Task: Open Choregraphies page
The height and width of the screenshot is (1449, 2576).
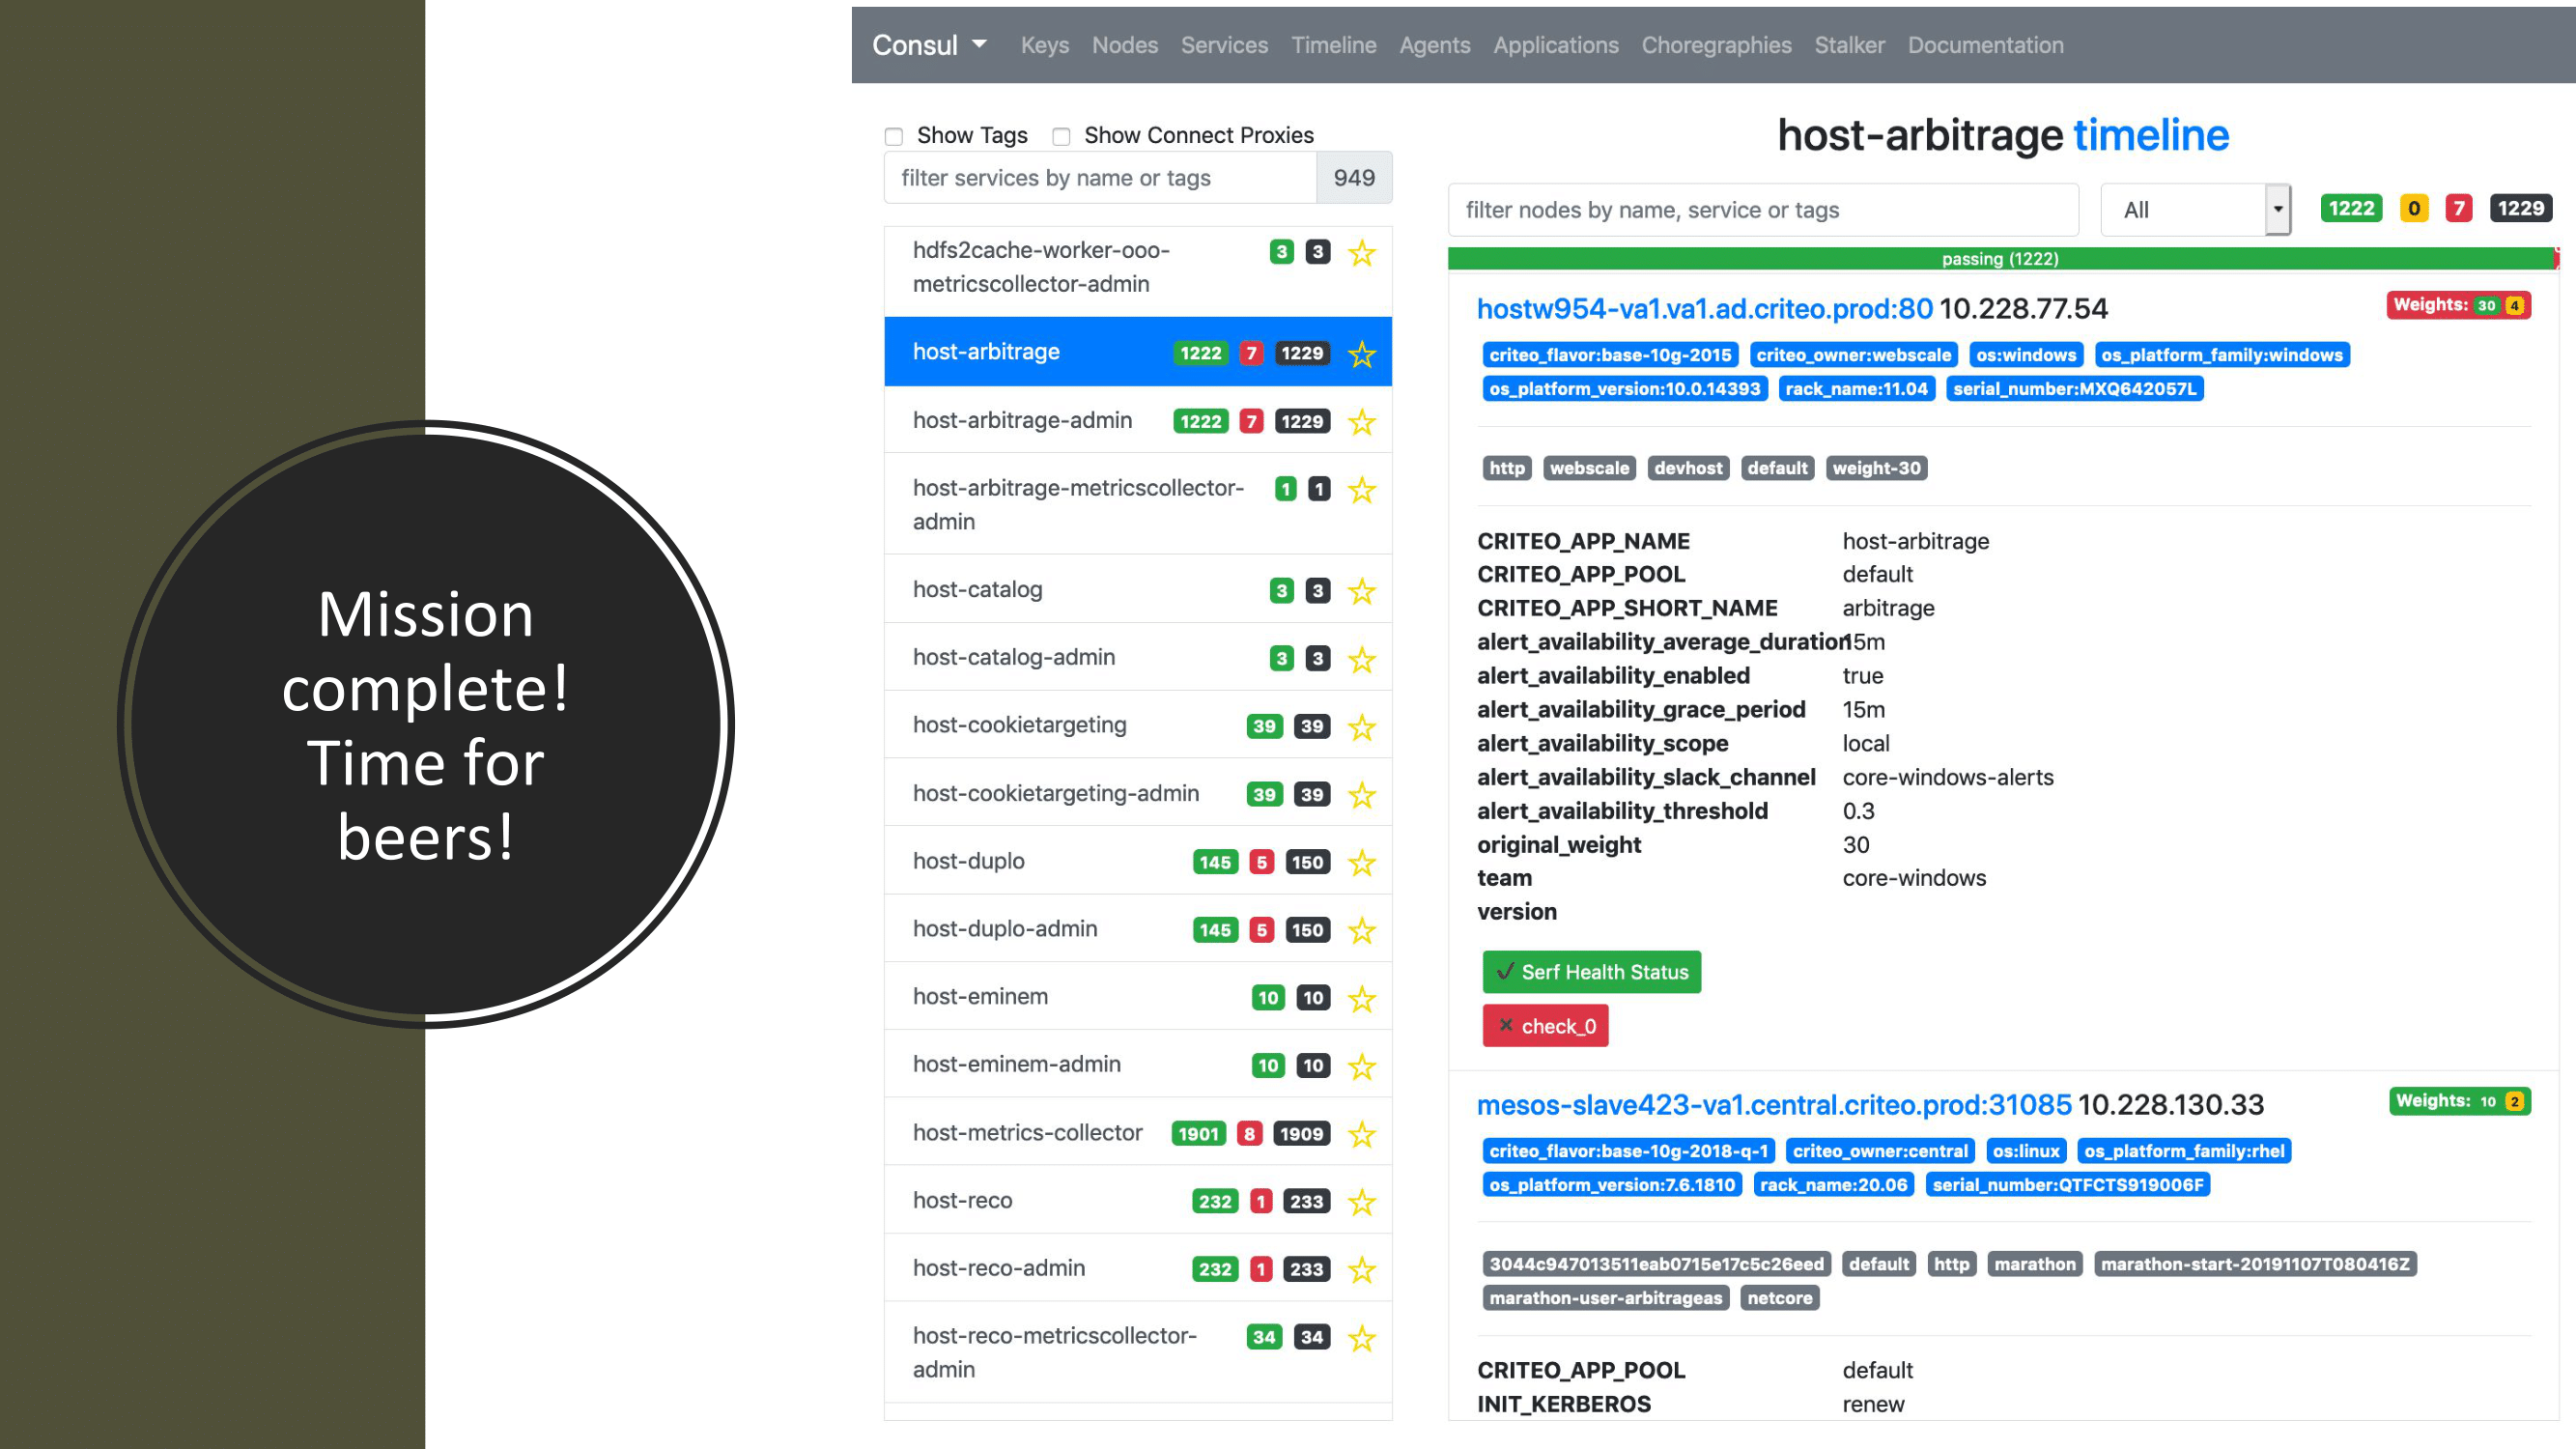Action: [1716, 45]
